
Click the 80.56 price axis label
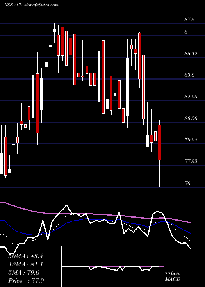coord(191,118)
